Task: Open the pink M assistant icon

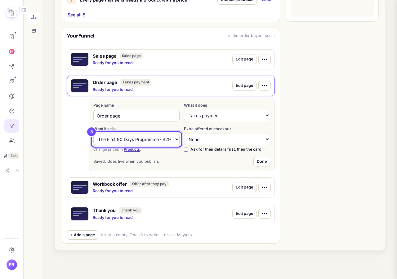Action: 12,51
